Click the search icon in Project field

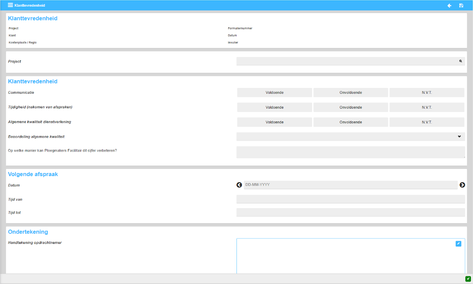(461, 61)
